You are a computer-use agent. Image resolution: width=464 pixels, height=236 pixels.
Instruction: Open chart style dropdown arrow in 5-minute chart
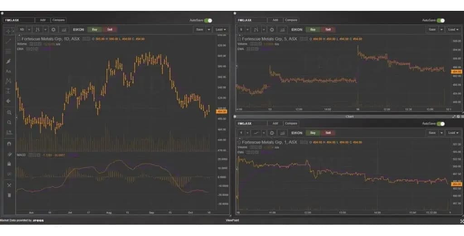[x=264, y=29]
